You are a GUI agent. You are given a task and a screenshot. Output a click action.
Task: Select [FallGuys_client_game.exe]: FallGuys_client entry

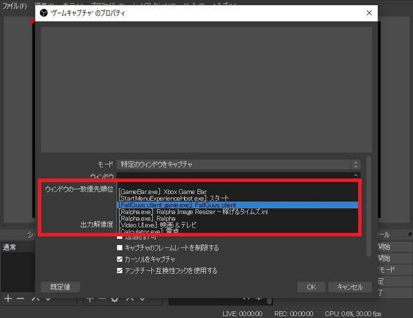click(x=237, y=205)
